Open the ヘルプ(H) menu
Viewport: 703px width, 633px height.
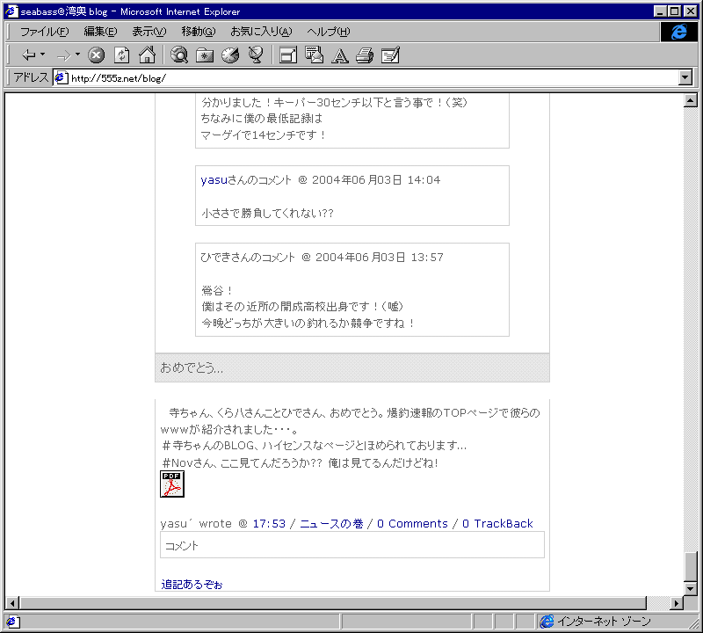[x=328, y=32]
